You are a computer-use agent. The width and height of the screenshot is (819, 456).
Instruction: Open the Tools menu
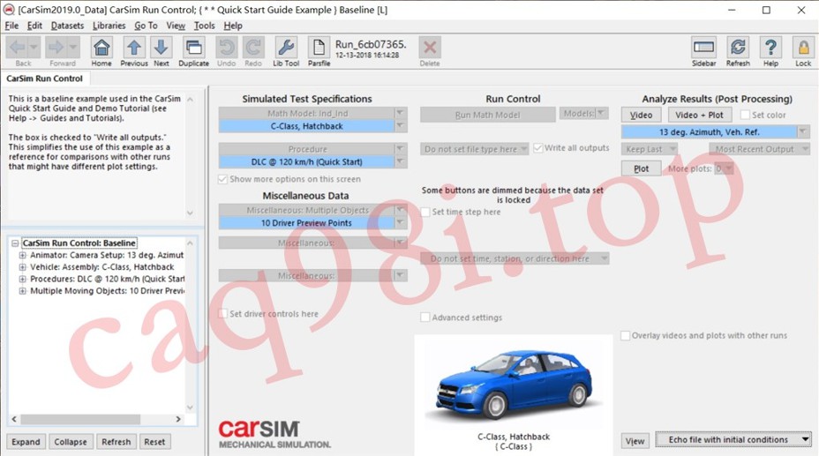coord(204,26)
